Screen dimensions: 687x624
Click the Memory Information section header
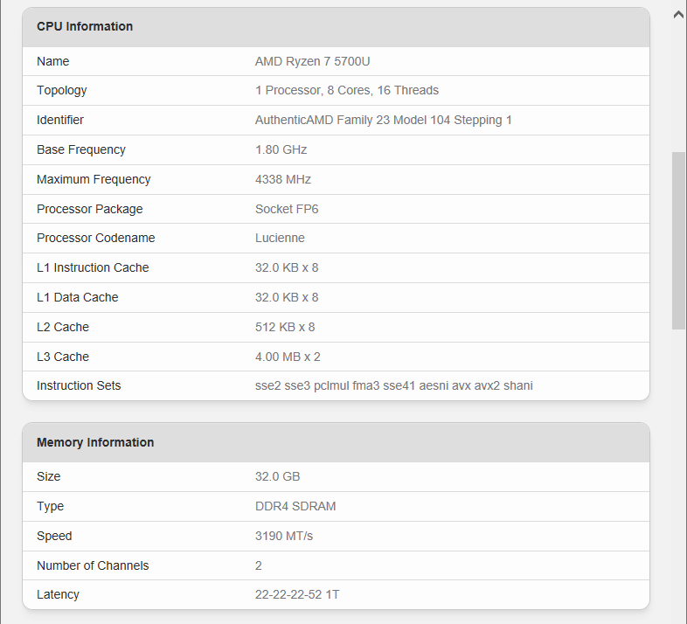(x=95, y=442)
